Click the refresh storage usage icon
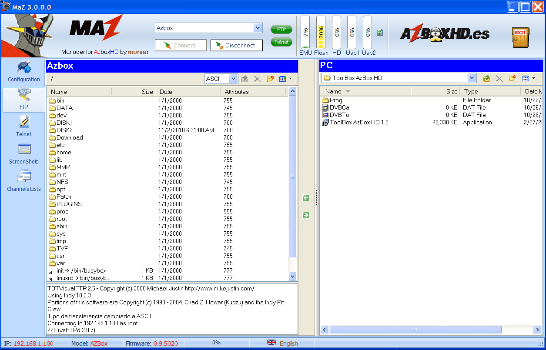This screenshot has height=350, width=546. click(x=380, y=33)
